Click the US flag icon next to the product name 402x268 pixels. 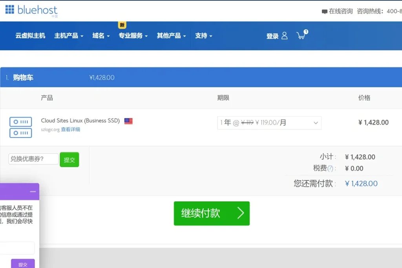tap(128, 121)
